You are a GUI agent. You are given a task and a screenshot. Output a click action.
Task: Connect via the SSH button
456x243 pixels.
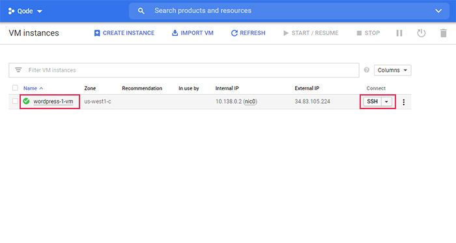(x=372, y=101)
